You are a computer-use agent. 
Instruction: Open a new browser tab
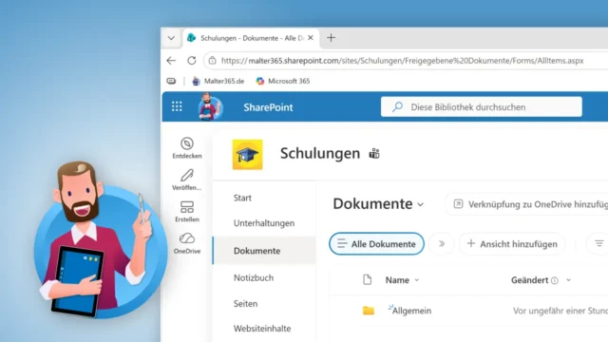pyautogui.click(x=331, y=38)
